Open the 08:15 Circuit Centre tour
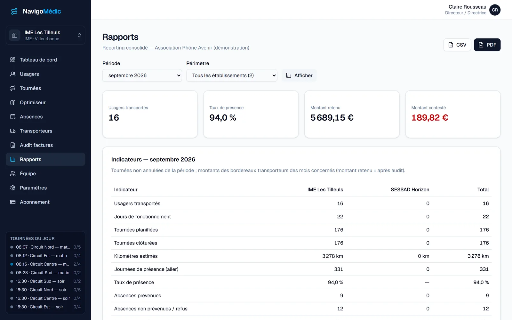 click(x=45, y=264)
